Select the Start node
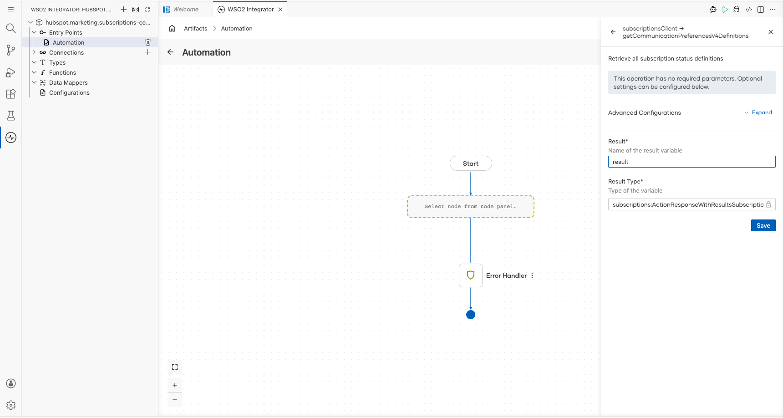Image resolution: width=783 pixels, height=418 pixels. 471,163
